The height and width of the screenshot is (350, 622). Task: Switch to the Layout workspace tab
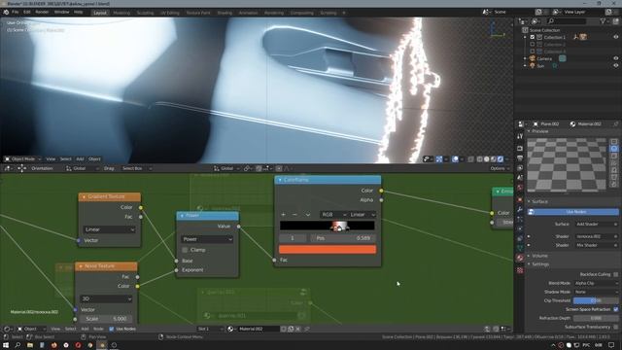click(x=100, y=13)
